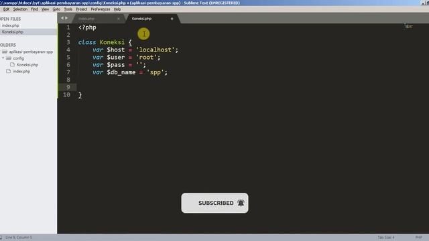Click the config folder icon

click(9, 58)
